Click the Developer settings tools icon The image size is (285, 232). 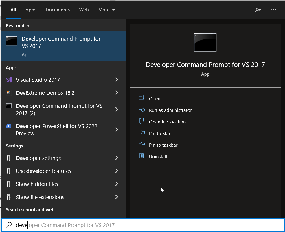pyautogui.click(x=9, y=158)
